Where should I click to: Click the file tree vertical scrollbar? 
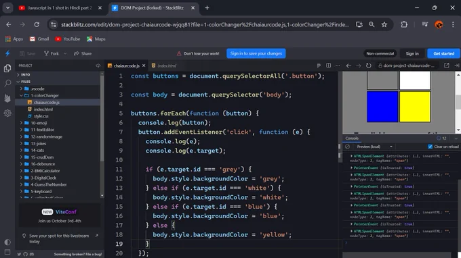(x=102, y=117)
